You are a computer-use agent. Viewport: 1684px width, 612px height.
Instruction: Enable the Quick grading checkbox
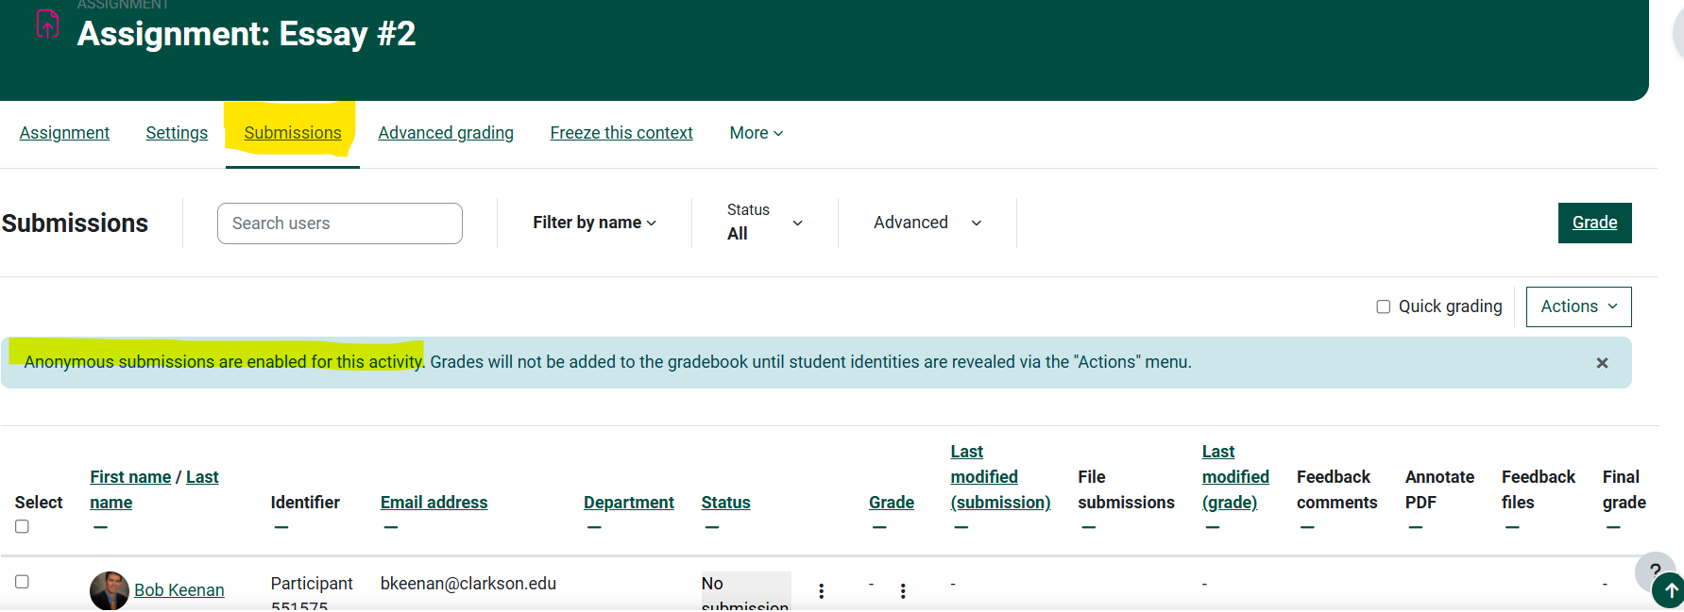(x=1384, y=306)
